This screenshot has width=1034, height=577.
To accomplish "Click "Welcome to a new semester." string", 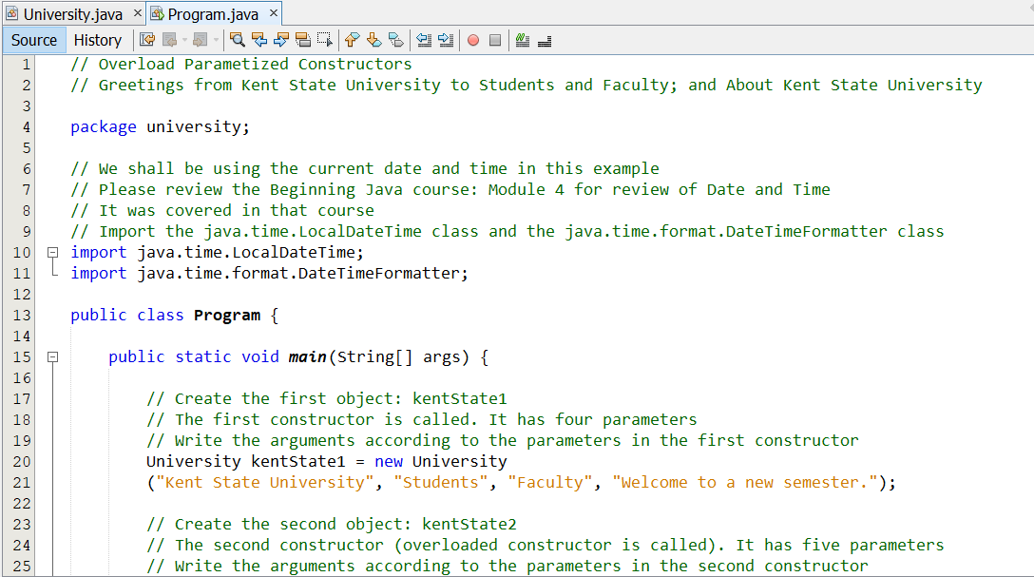I will tap(745, 482).
